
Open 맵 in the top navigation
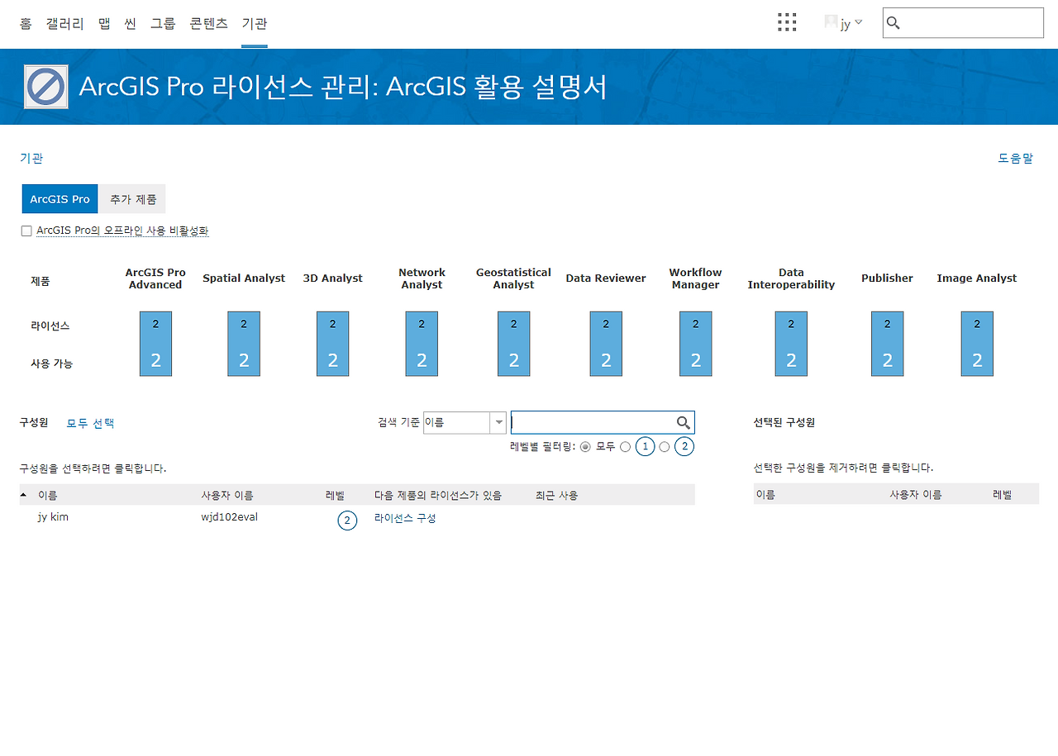[104, 24]
